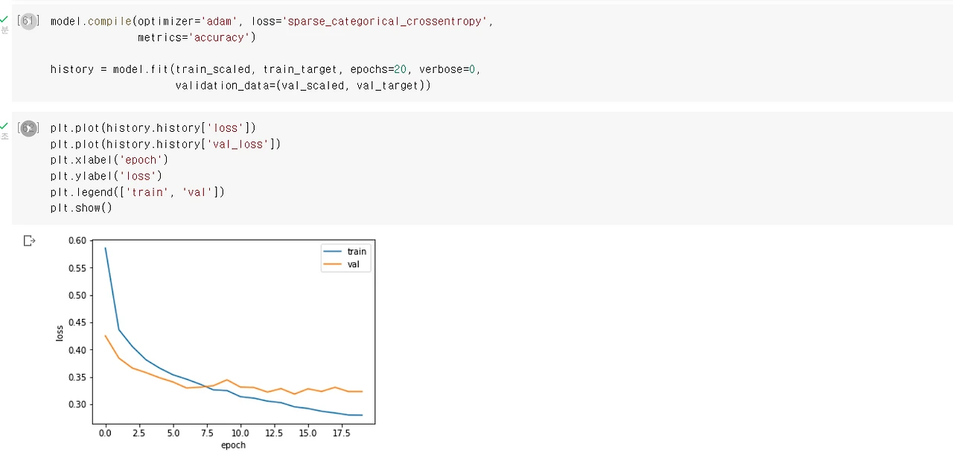Click the plt.legend(['train', 'val']) line
Viewport: 953px width, 467px height.
pos(137,192)
